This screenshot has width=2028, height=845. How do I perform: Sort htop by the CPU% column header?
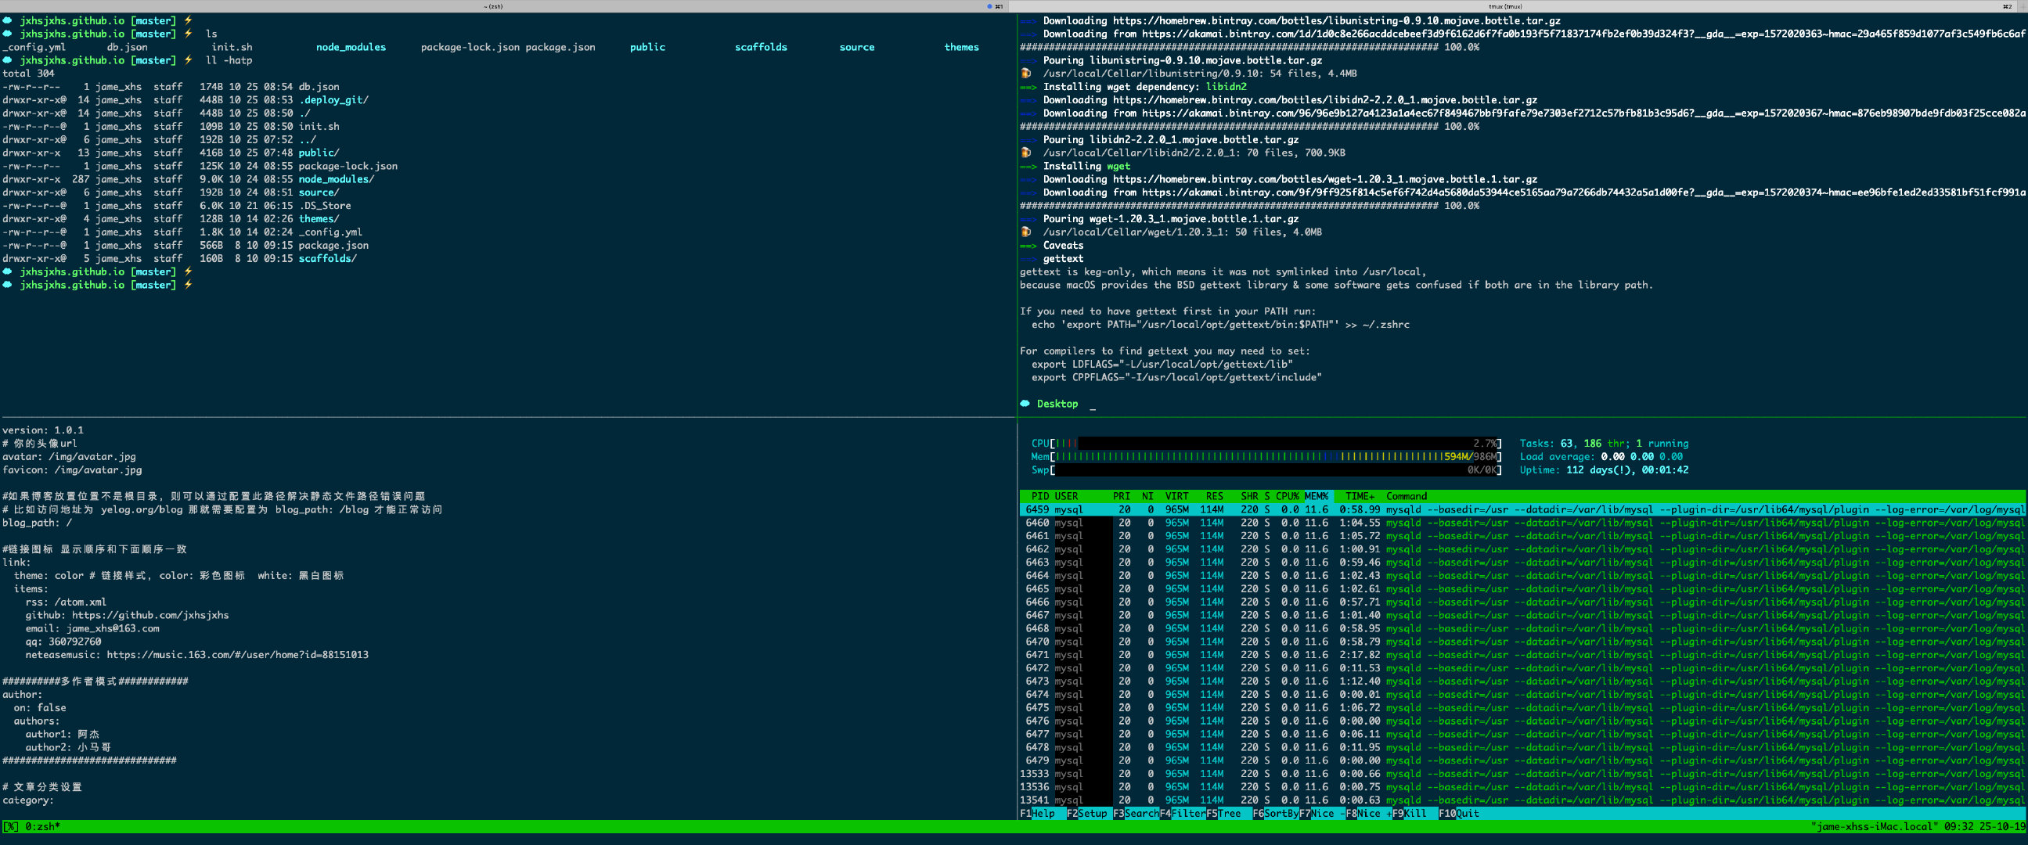tap(1288, 497)
